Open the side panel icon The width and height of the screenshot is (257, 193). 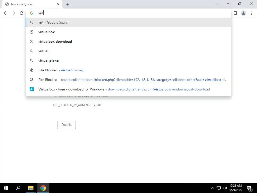point(235,13)
